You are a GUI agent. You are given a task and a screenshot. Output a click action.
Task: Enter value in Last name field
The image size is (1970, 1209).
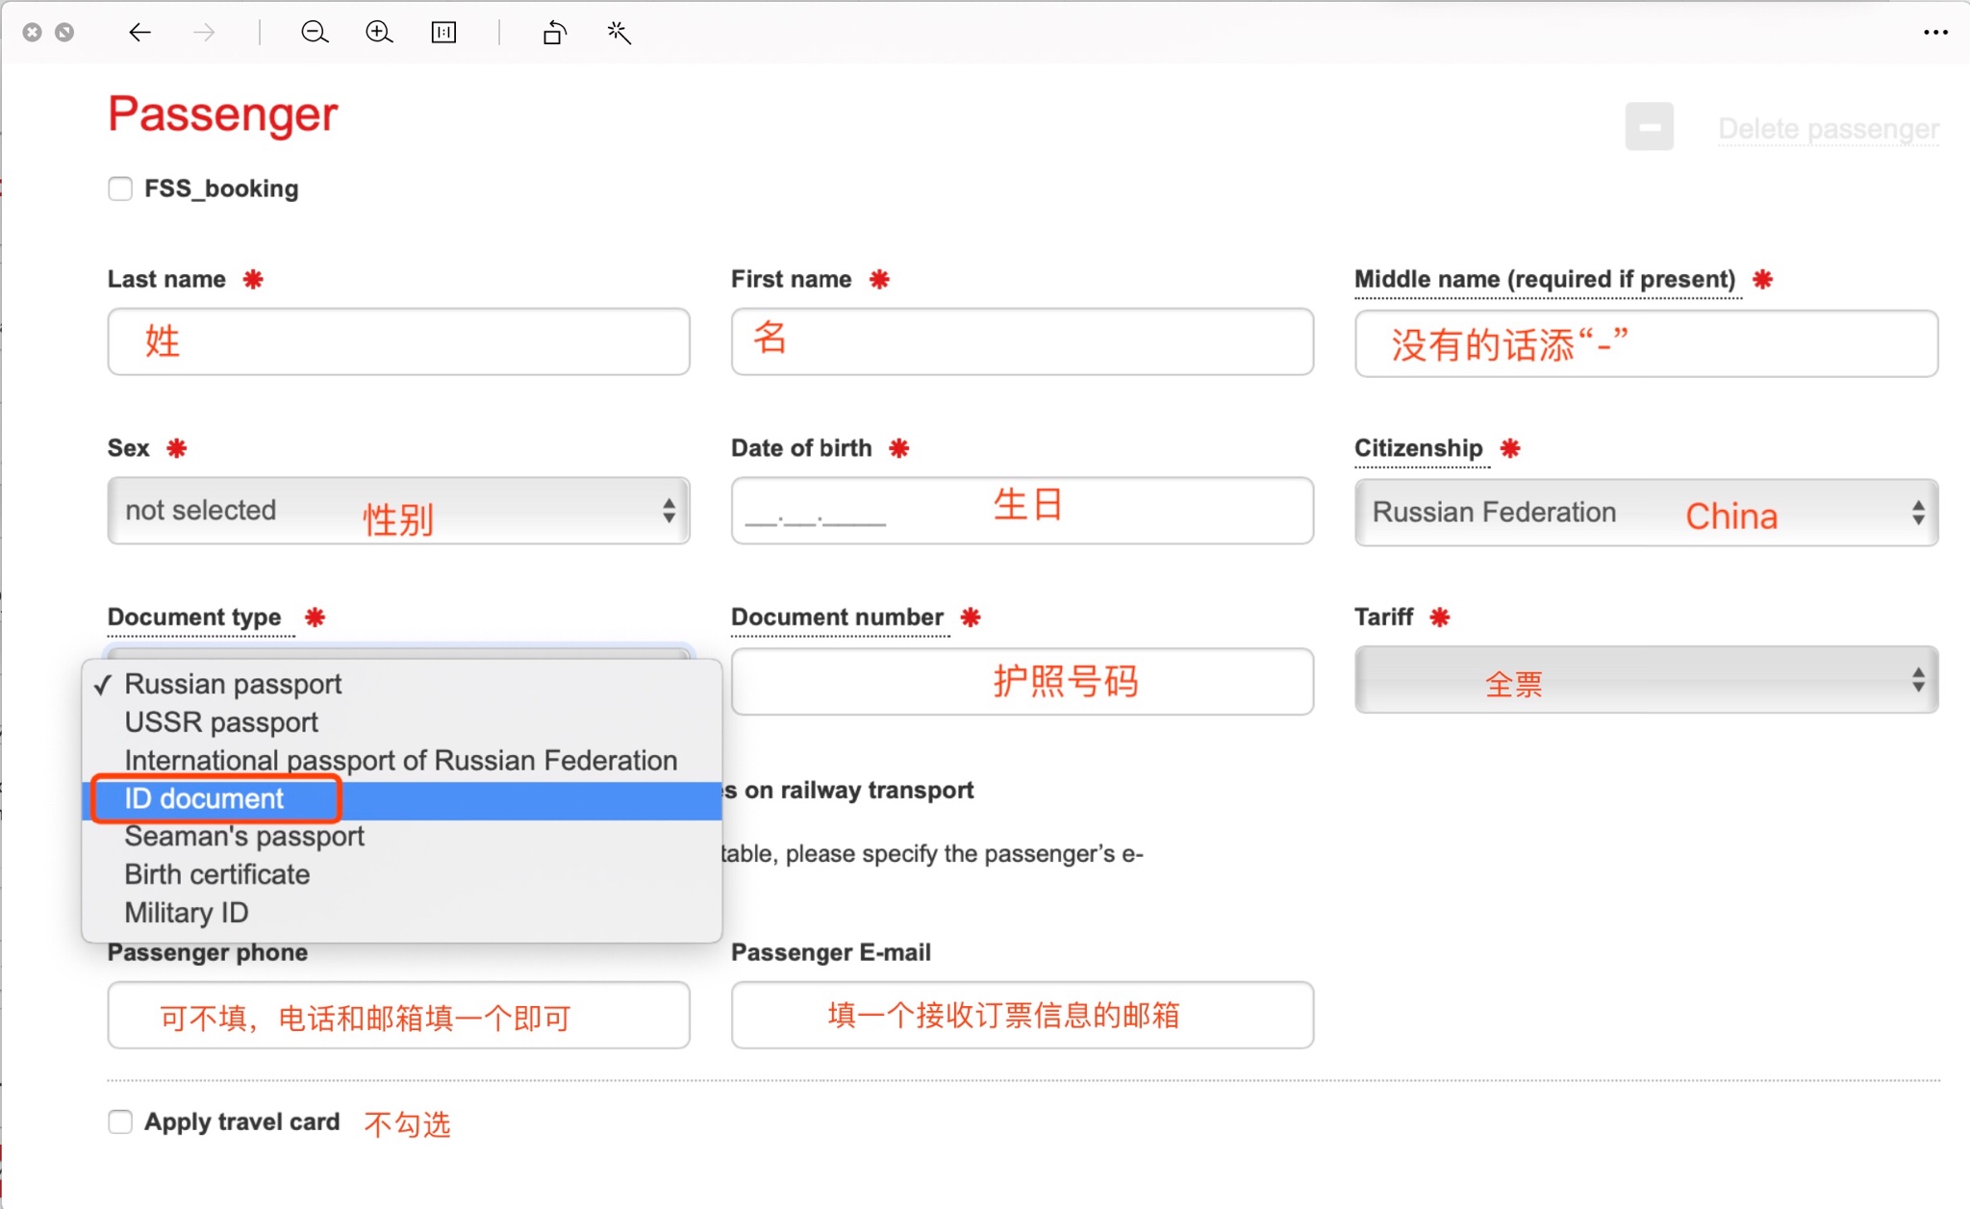(401, 342)
